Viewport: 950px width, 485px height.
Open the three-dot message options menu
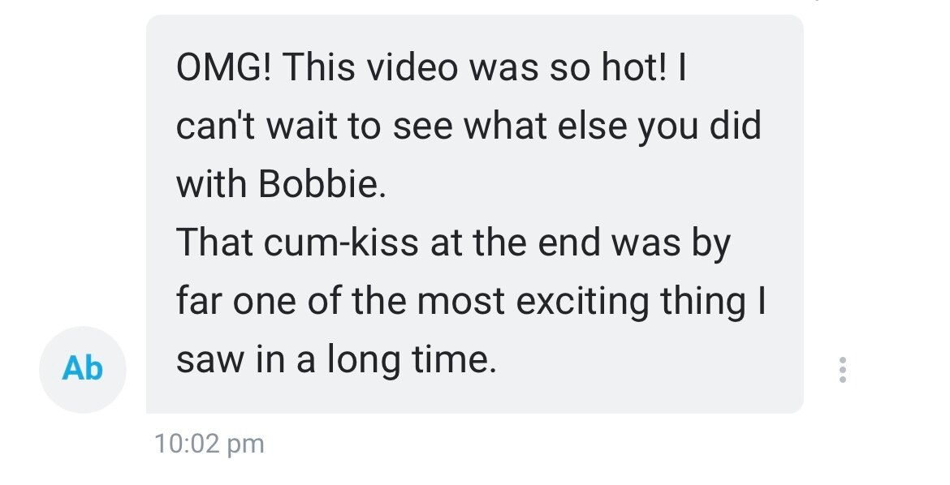tap(842, 369)
